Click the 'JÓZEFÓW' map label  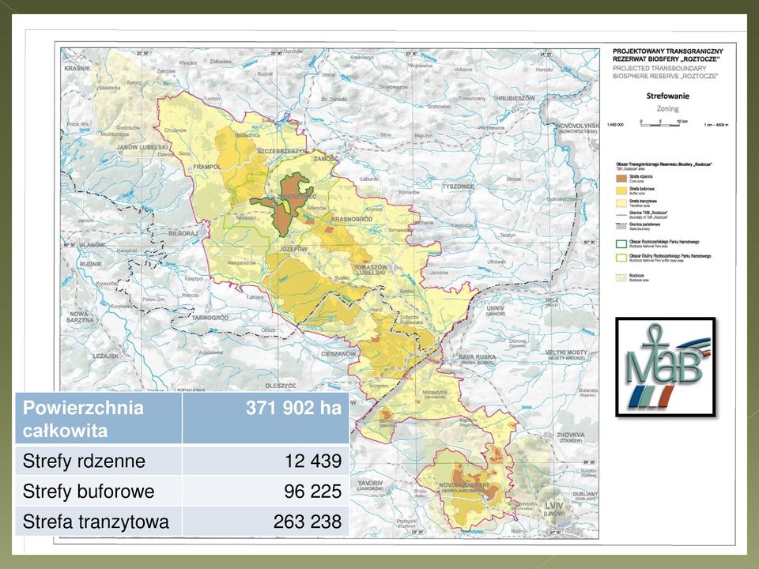coord(293,249)
